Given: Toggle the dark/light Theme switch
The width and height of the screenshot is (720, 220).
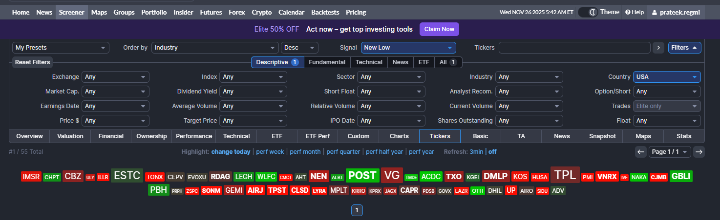Looking at the screenshot, I should [588, 12].
